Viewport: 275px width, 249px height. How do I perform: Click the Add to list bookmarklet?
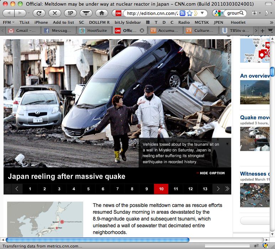(63, 22)
